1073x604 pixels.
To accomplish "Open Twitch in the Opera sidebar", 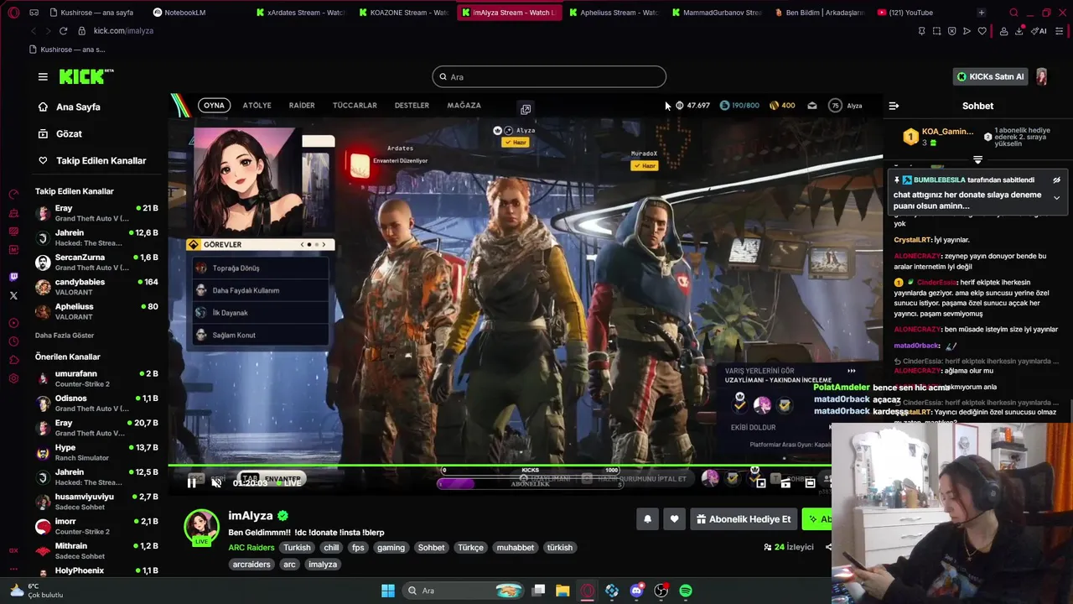I will pyautogui.click(x=13, y=278).
